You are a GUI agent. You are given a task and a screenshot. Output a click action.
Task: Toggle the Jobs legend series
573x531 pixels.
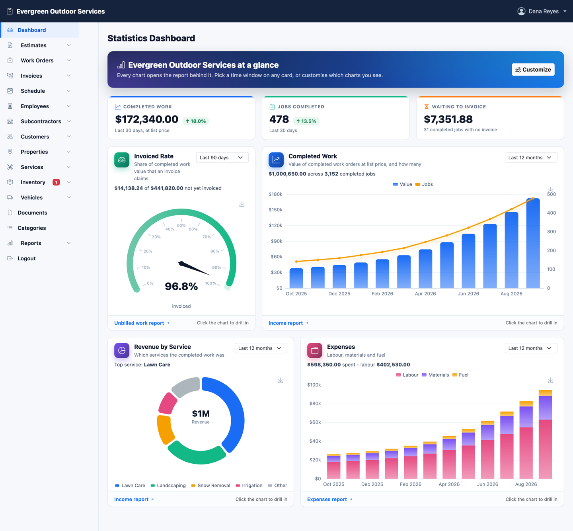point(424,184)
